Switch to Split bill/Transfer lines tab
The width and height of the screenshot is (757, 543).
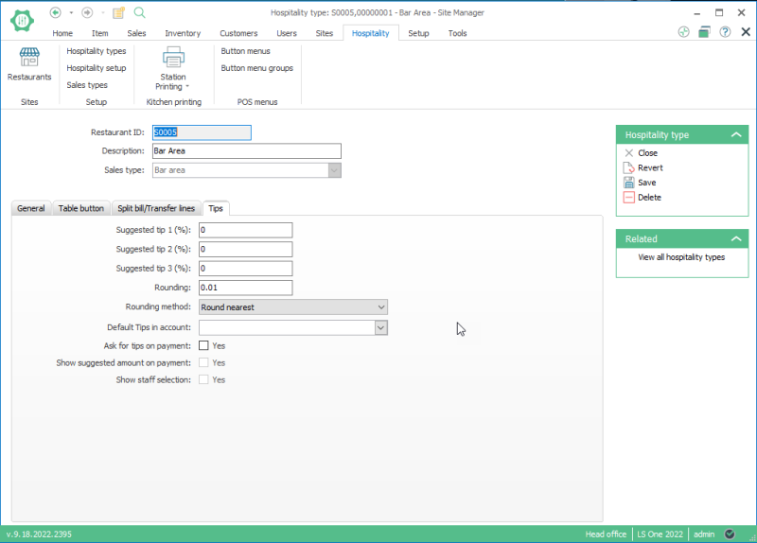[156, 208]
